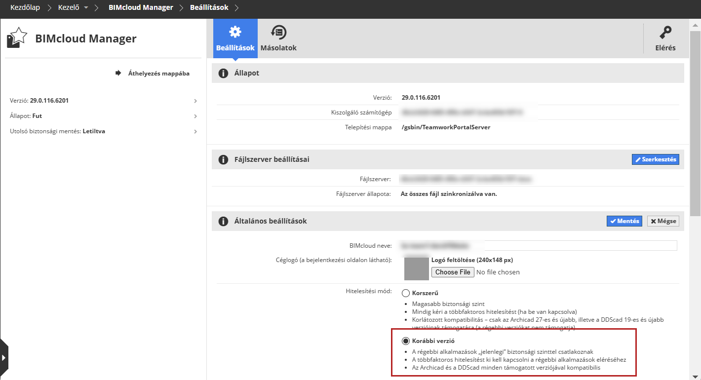Switch to the Másolatok tab

pos(278,38)
